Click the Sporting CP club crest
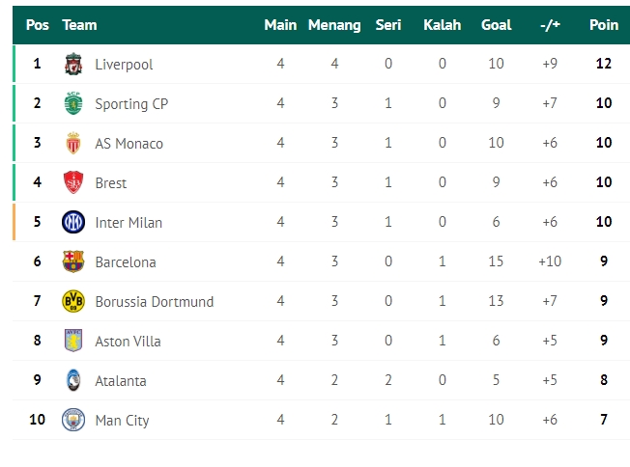 click(x=73, y=103)
